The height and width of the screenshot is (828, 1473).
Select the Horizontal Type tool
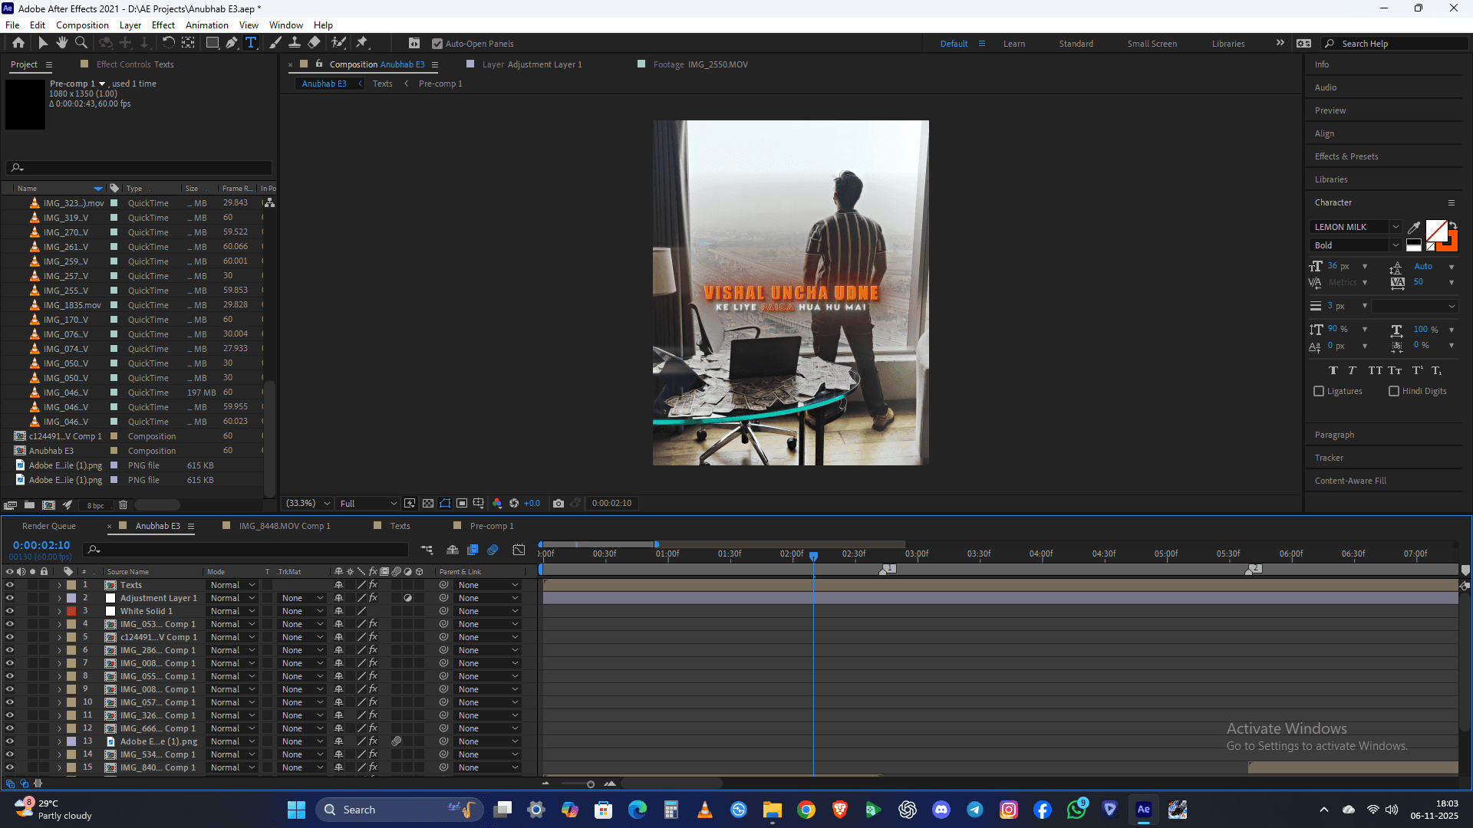251,43
